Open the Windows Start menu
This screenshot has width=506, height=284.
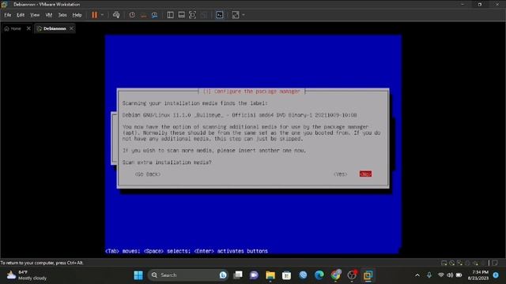pyautogui.click(x=138, y=275)
